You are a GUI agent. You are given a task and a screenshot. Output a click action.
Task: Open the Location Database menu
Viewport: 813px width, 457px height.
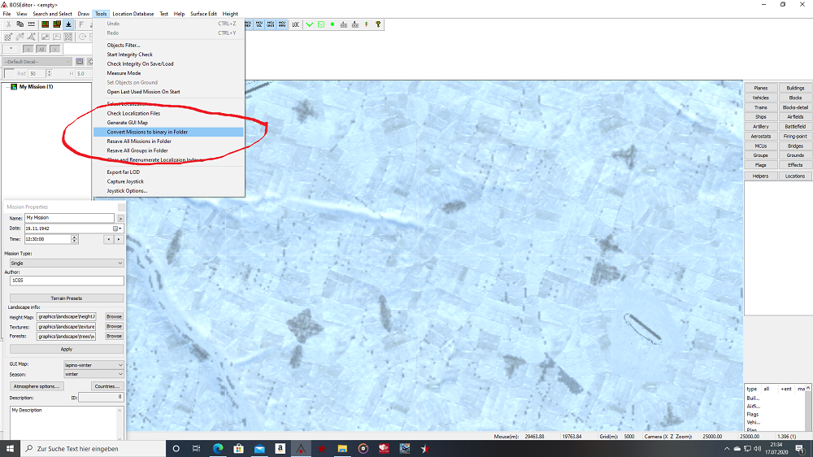[x=133, y=14]
